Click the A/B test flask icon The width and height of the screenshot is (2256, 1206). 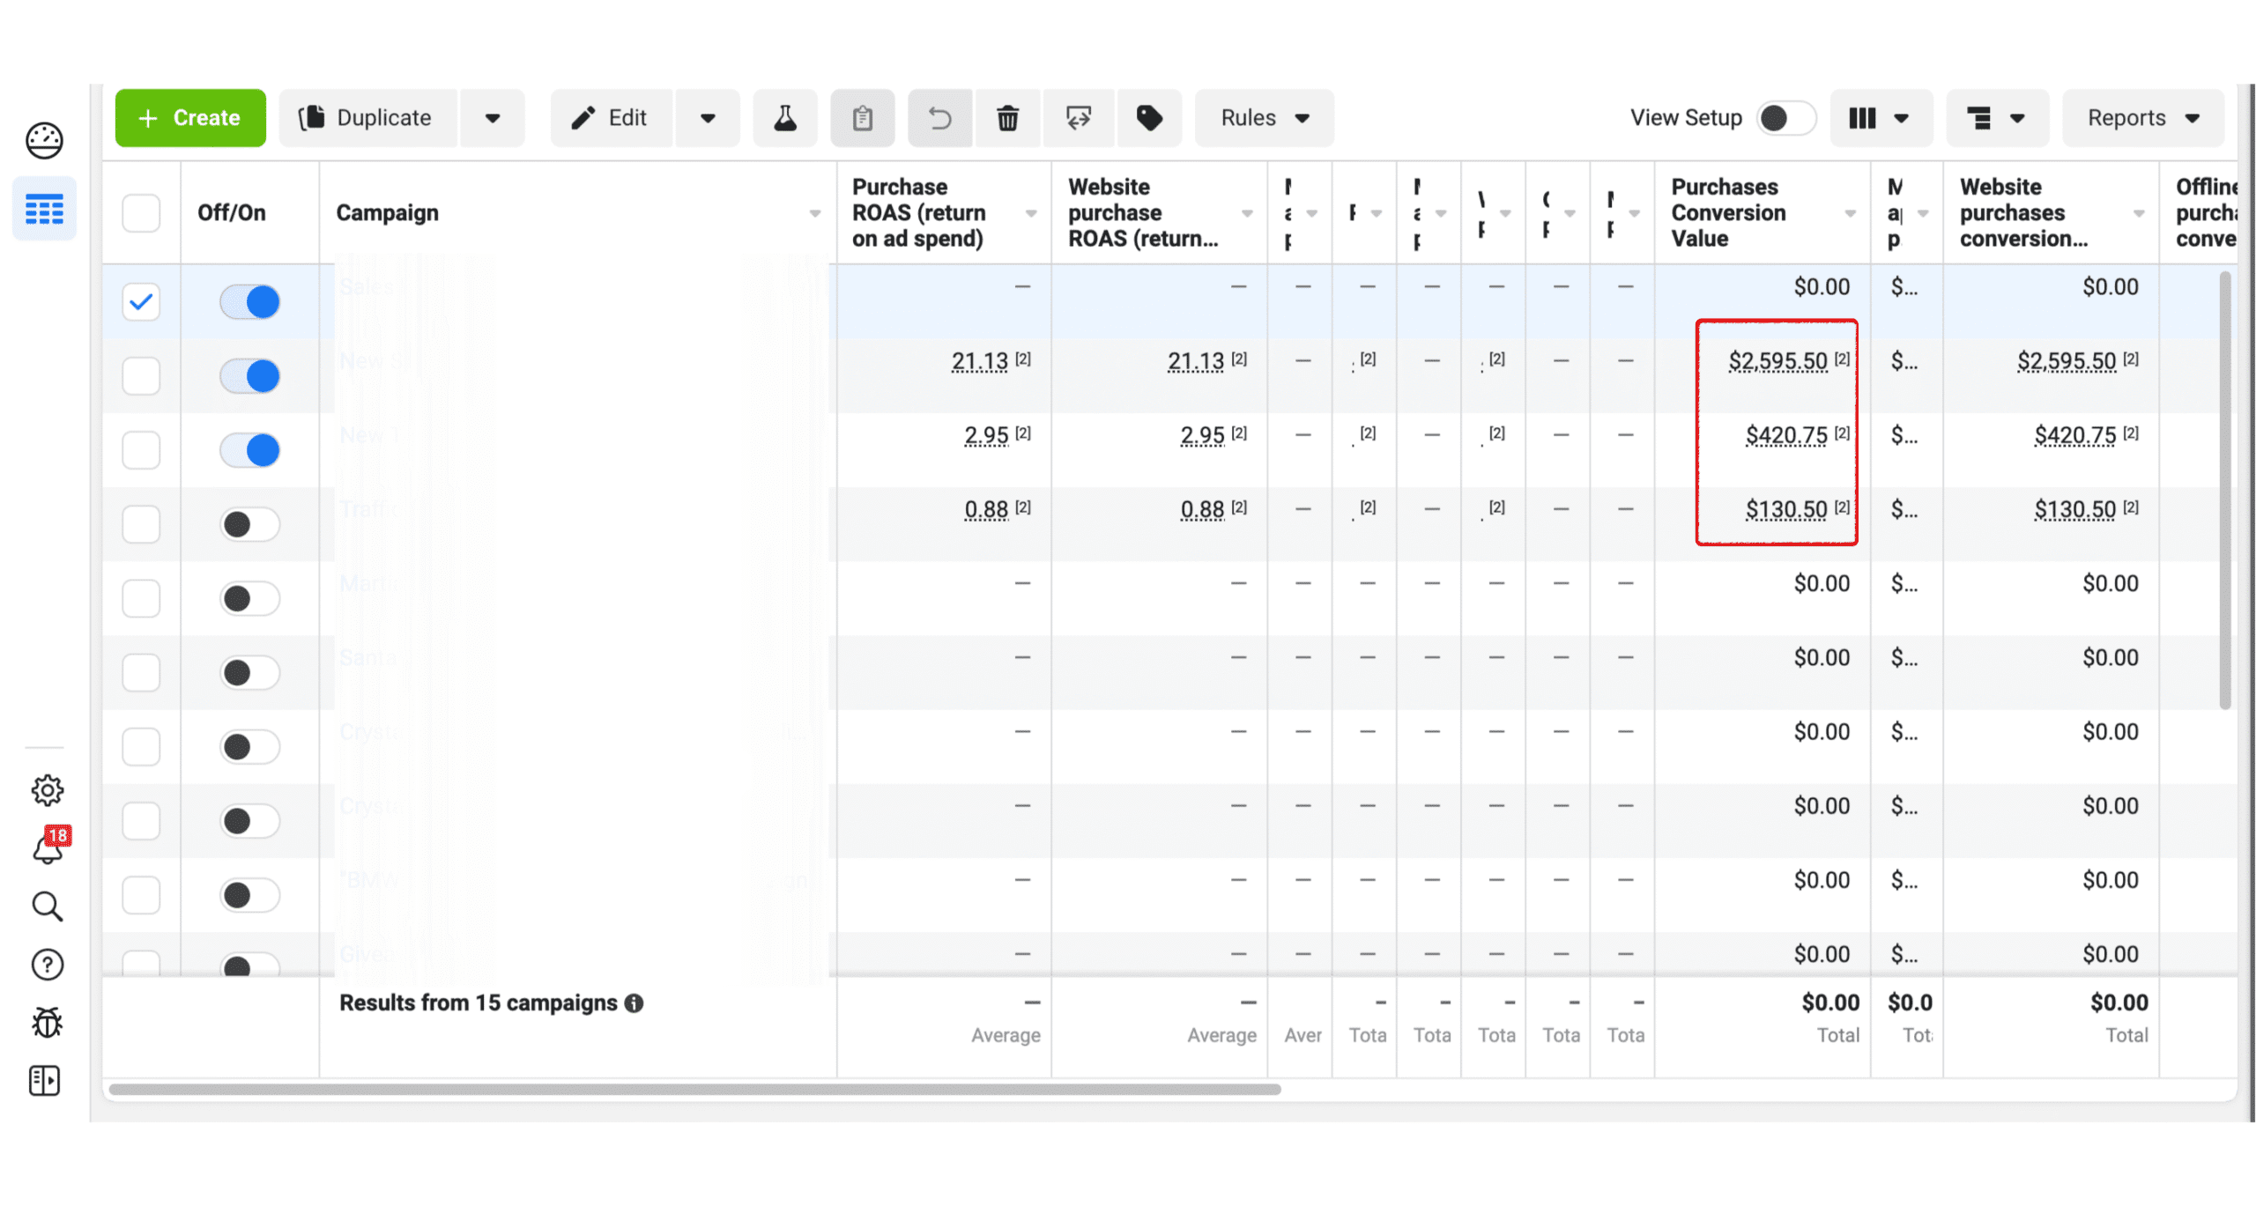783,118
